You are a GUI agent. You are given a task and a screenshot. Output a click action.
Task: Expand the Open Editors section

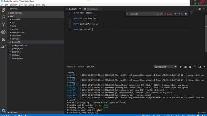point(36,13)
